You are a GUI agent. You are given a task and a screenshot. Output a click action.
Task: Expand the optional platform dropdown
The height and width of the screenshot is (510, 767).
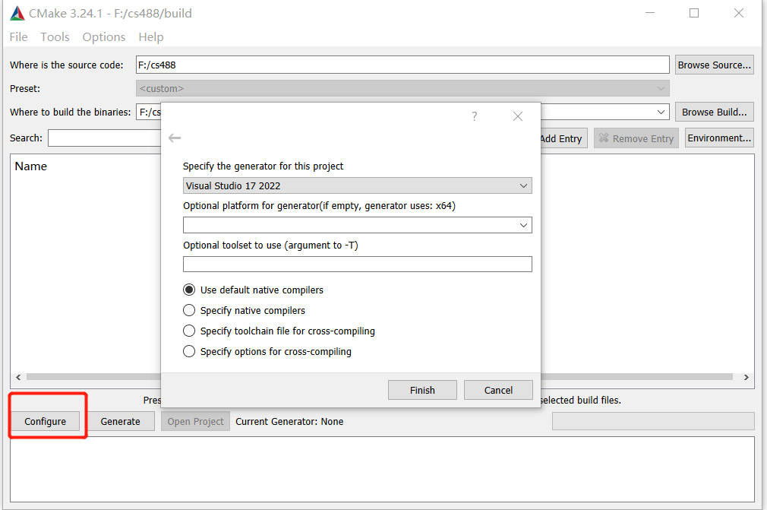click(523, 225)
